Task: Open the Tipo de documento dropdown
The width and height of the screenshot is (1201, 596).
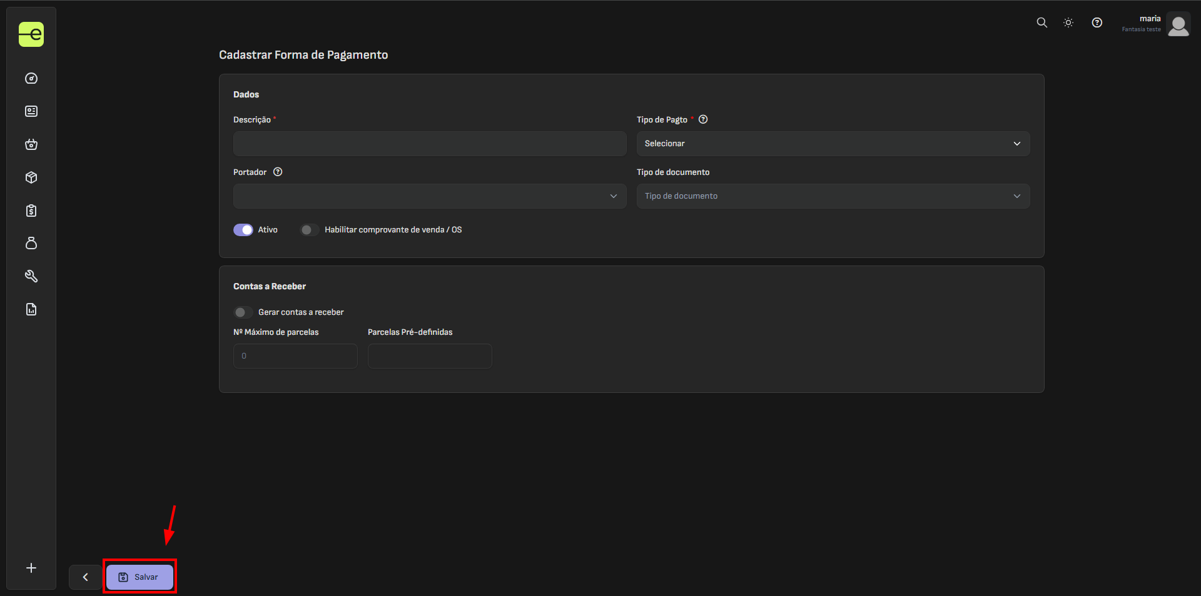Action: click(833, 196)
